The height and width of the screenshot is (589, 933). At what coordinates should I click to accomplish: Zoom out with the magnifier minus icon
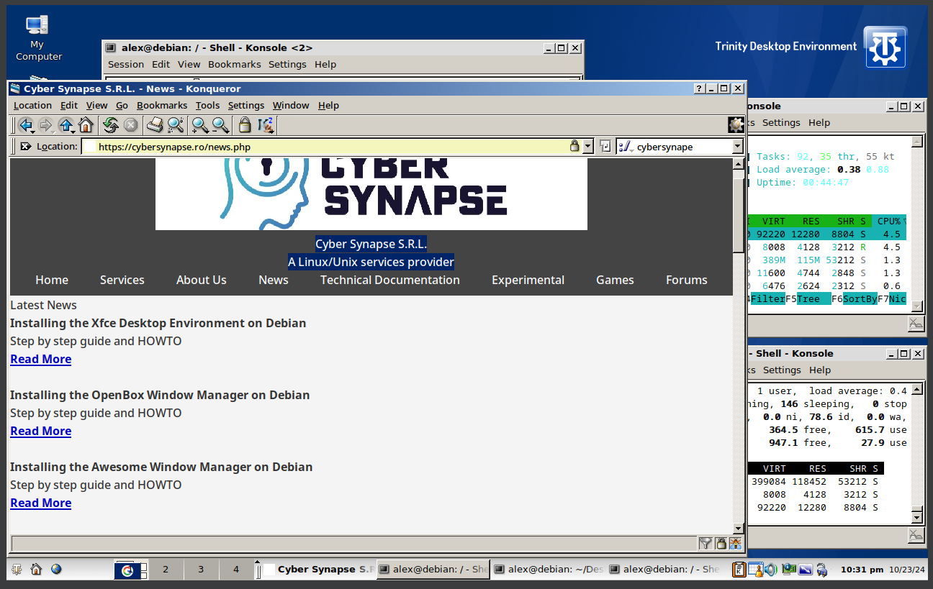(220, 126)
